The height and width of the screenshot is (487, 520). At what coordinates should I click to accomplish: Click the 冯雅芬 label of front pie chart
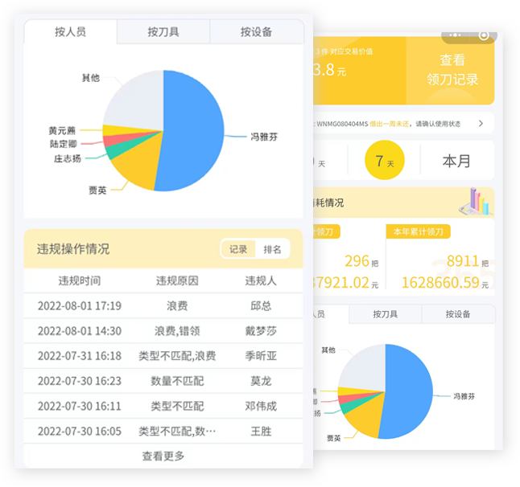[264, 137]
